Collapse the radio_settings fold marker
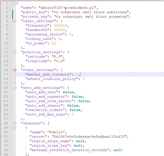 (x=15, y=21)
